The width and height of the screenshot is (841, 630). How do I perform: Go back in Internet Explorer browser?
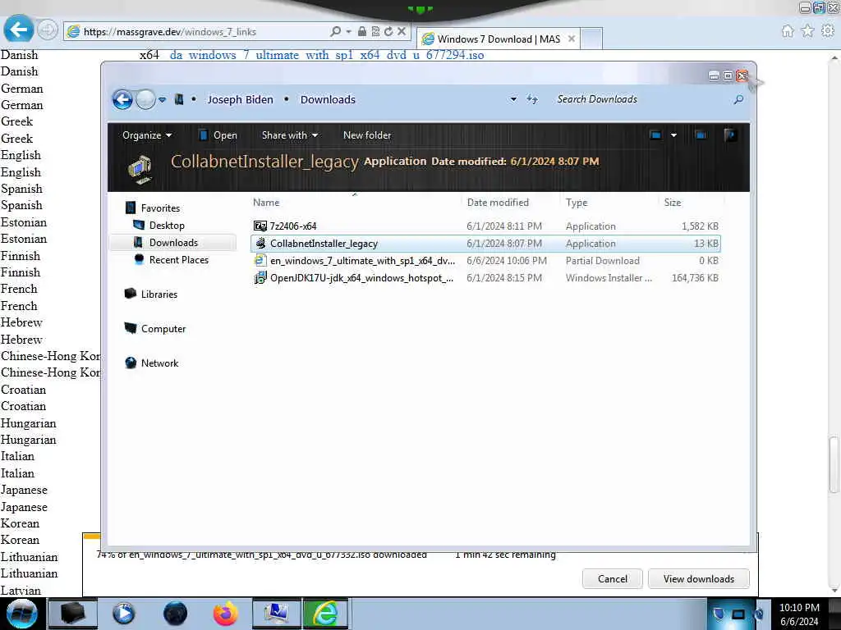pyautogui.click(x=18, y=29)
